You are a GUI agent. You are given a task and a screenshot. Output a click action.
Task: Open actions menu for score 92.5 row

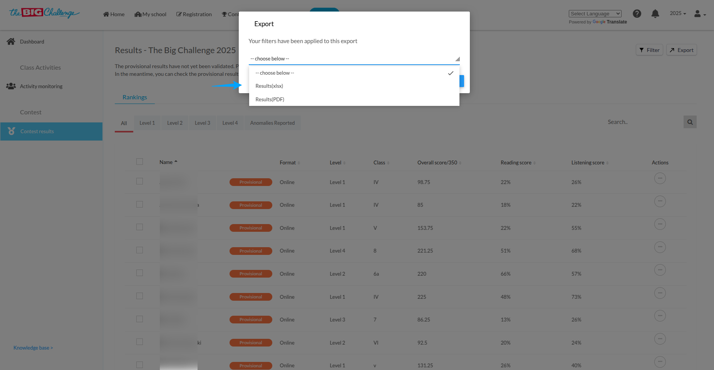660,339
